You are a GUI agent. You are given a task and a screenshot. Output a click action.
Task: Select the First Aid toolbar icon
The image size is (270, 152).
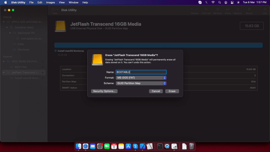point(206,11)
